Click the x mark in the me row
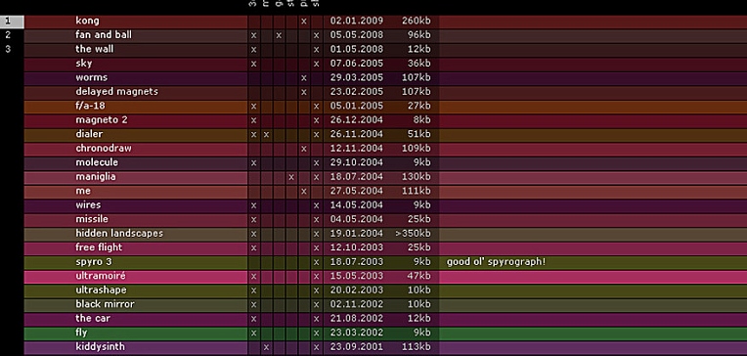Screen dimensions: 747x356 303,192
